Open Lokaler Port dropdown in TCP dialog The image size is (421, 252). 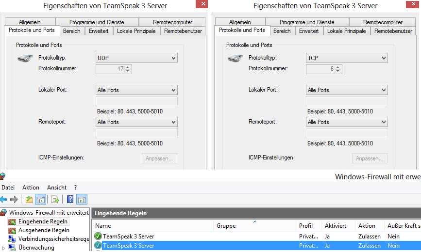tap(347, 90)
